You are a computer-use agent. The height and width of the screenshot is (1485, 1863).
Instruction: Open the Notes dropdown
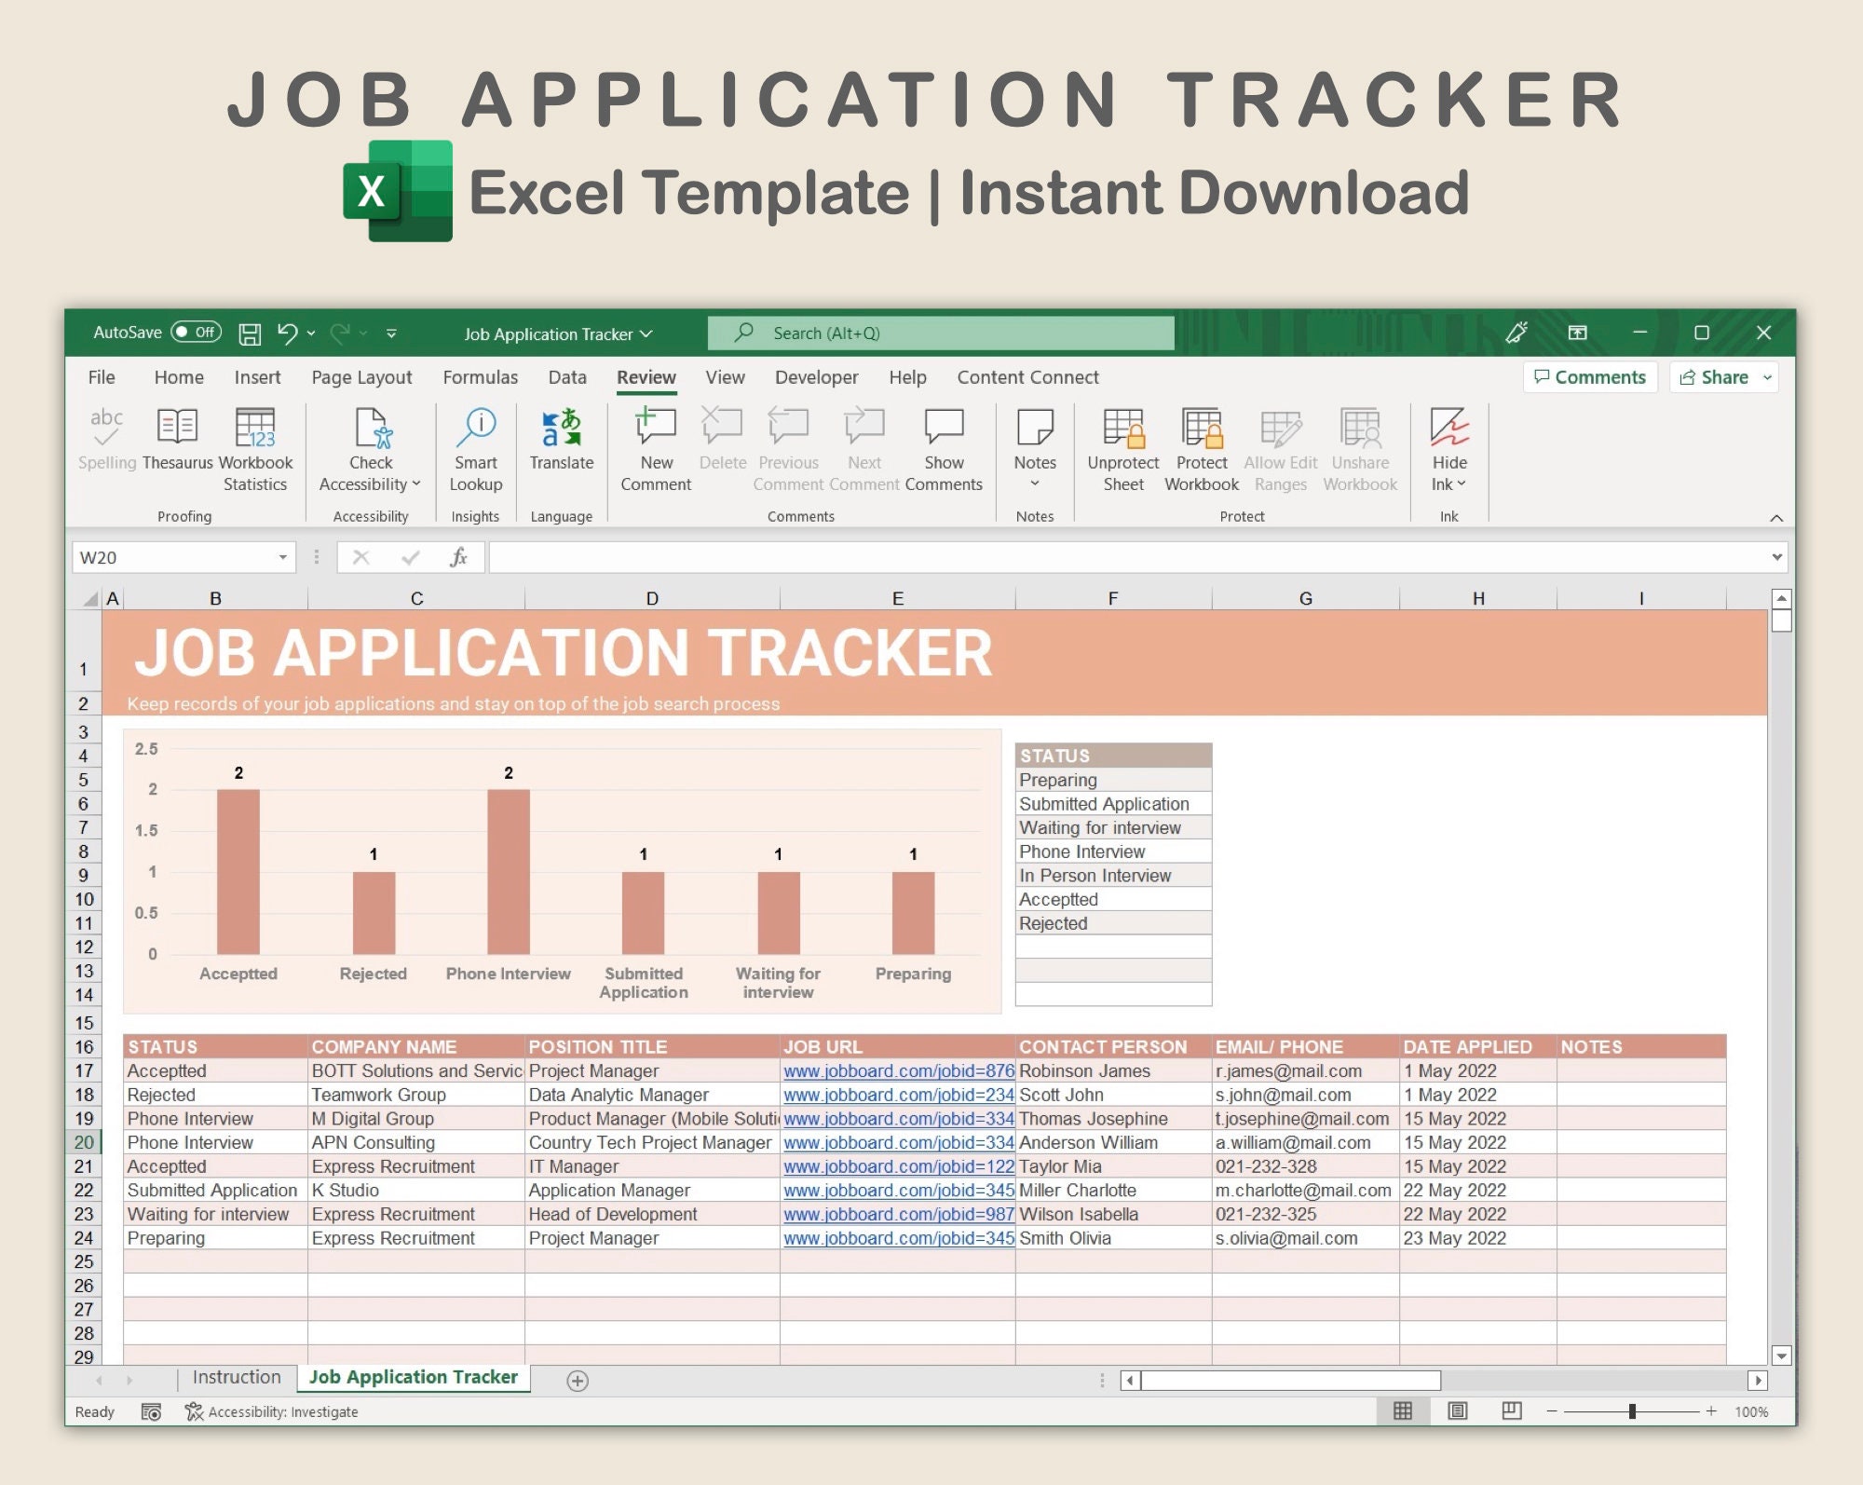(x=1035, y=484)
